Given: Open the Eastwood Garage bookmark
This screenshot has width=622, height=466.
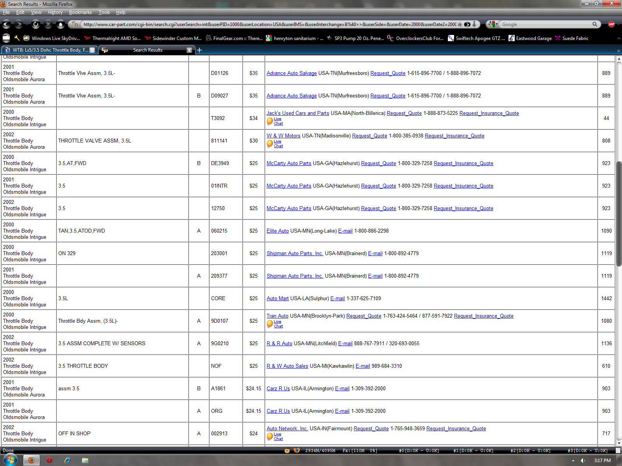Looking at the screenshot, I should tap(530, 38).
